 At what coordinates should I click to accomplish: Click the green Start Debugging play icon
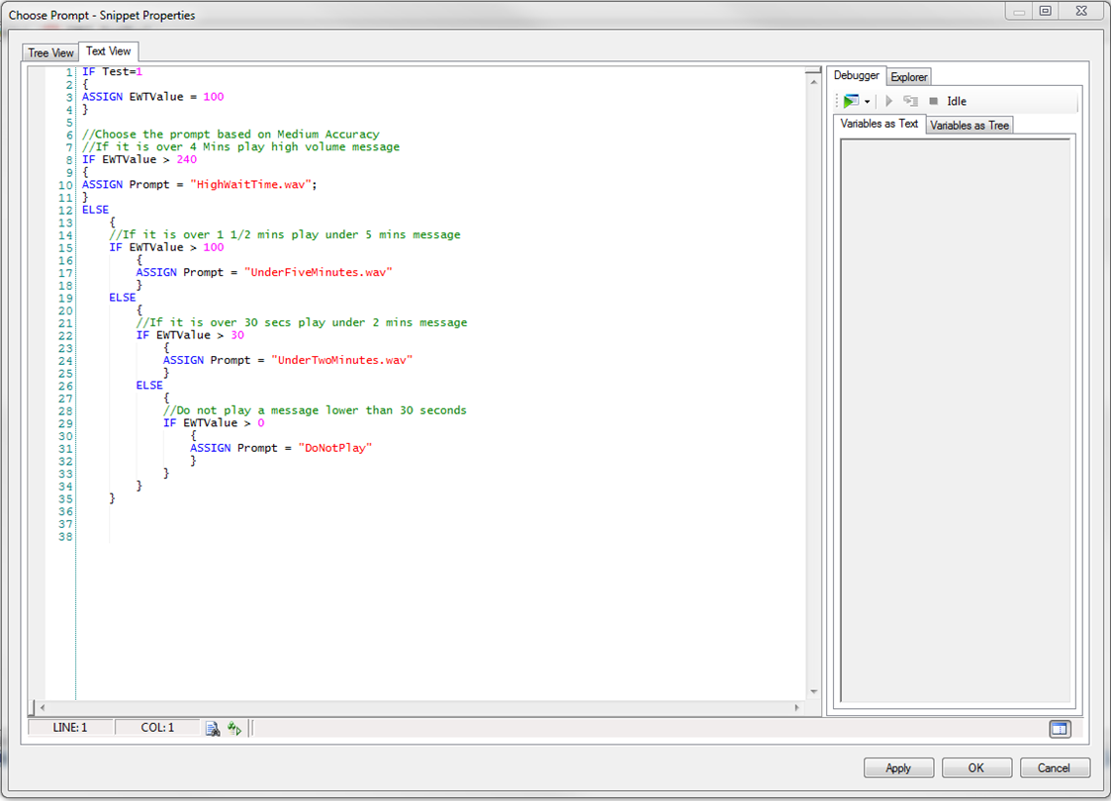click(x=851, y=101)
